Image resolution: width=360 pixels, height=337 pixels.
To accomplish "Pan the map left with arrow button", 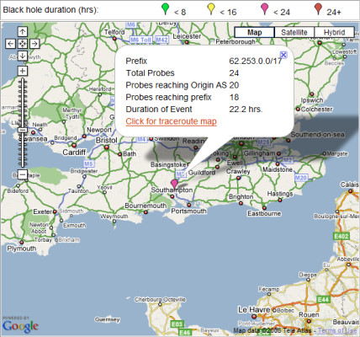I will tap(11, 44).
